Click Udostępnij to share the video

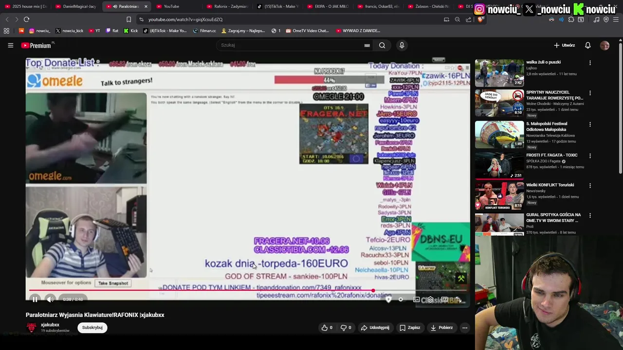pyautogui.click(x=375, y=328)
